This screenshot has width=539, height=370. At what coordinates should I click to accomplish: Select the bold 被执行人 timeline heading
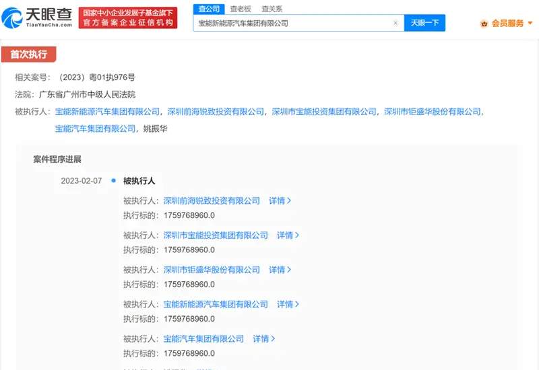coord(139,181)
